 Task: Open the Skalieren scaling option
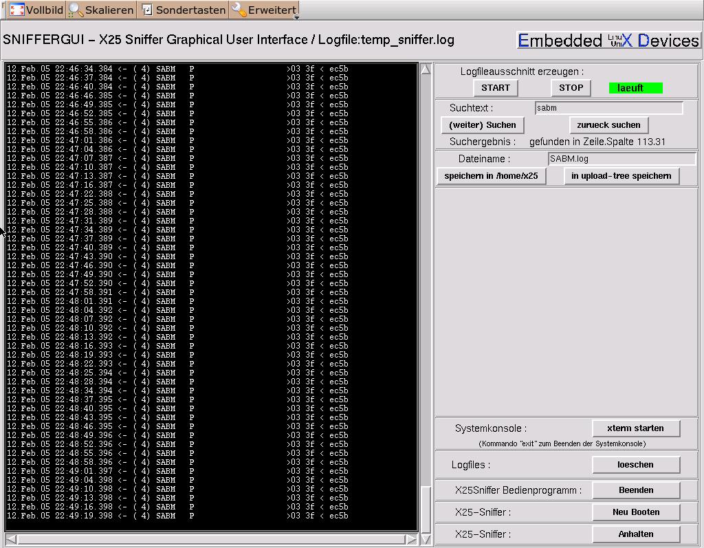[x=102, y=10]
